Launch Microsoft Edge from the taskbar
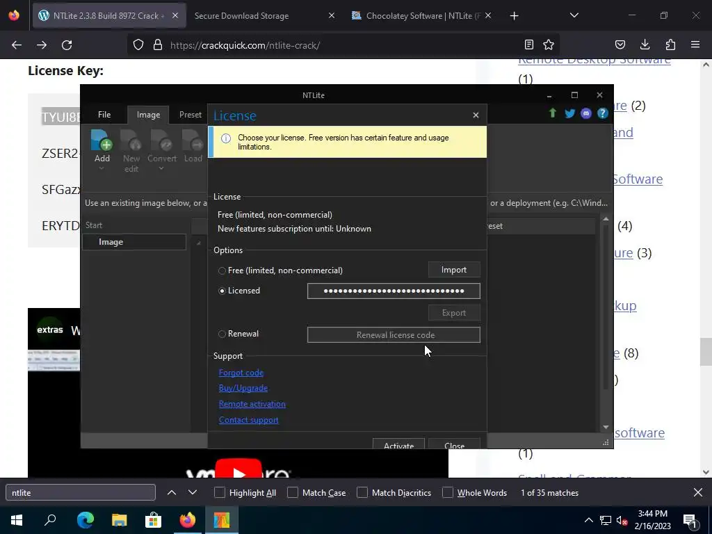 86,520
